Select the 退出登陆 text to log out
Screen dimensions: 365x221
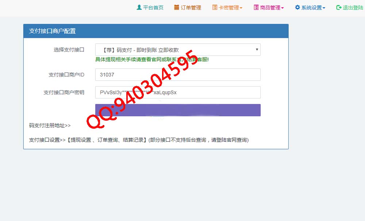(x=353, y=8)
